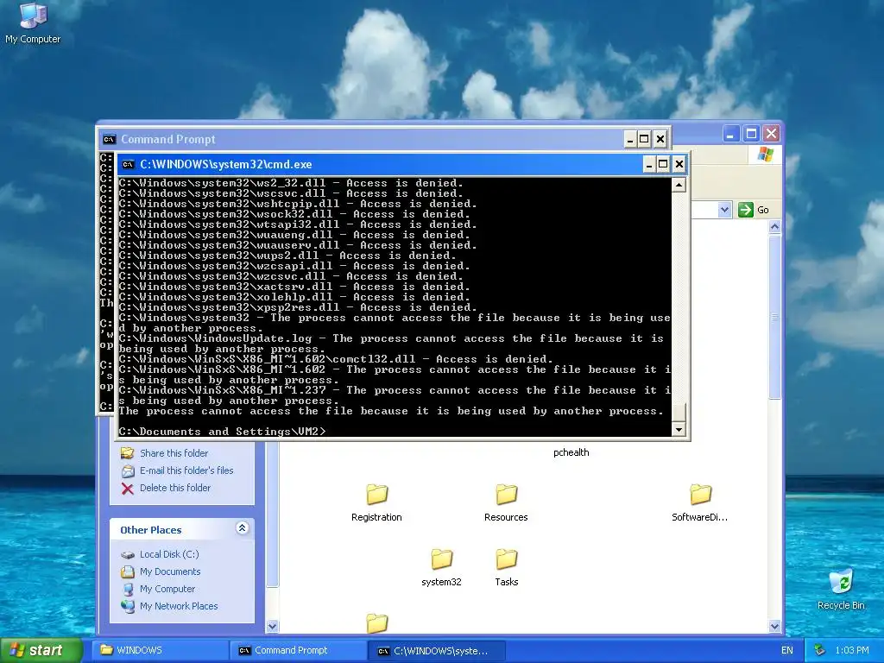Click the system tray security icon
The width and height of the screenshot is (884, 663).
(x=820, y=650)
